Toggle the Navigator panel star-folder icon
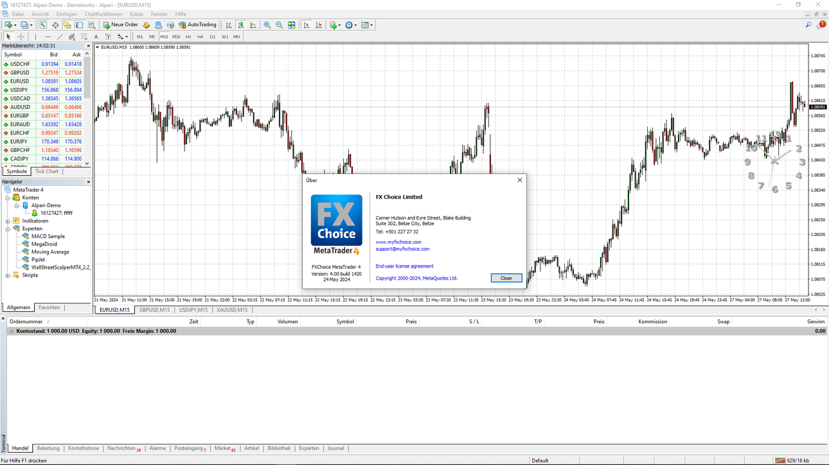The width and height of the screenshot is (829, 465). [x=67, y=25]
